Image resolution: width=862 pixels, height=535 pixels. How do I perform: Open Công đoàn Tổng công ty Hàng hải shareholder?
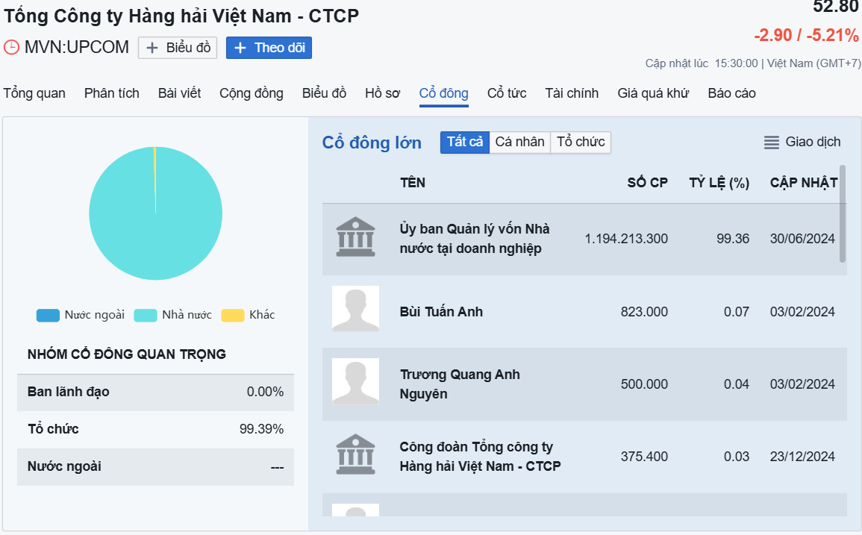pyautogui.click(x=480, y=457)
